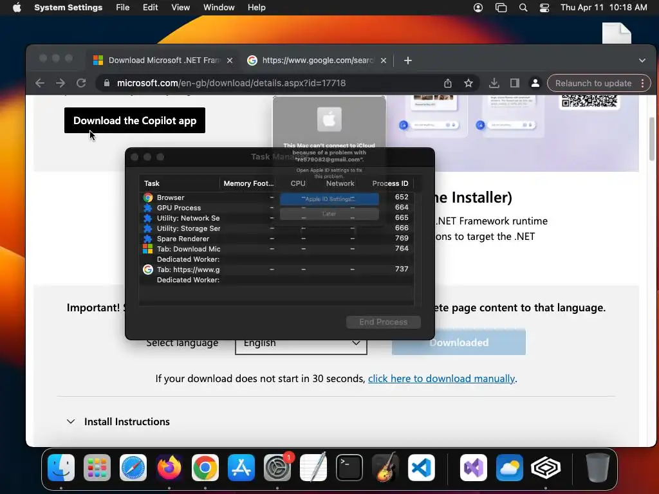Click the share icon in address bar
This screenshot has height=494, width=659.
448,83
